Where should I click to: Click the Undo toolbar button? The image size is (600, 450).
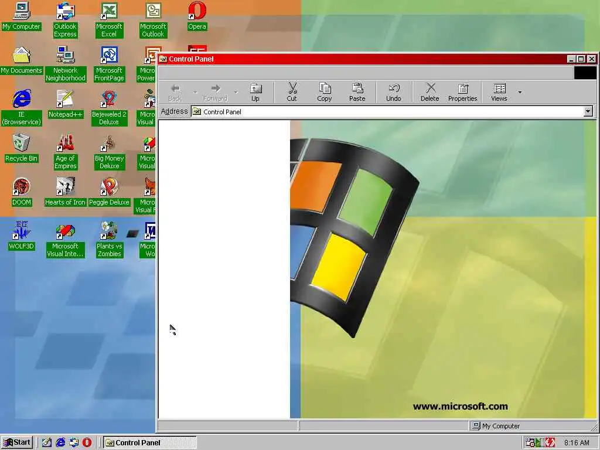pyautogui.click(x=393, y=92)
